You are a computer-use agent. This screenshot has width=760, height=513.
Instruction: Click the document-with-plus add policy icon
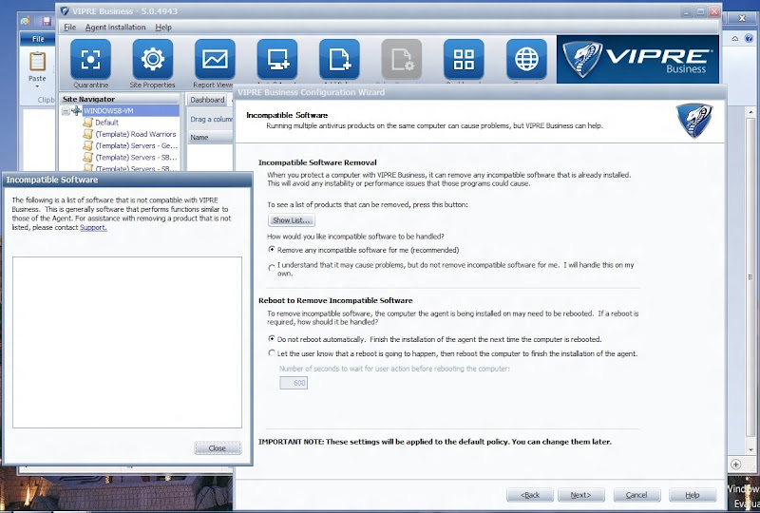click(x=339, y=59)
